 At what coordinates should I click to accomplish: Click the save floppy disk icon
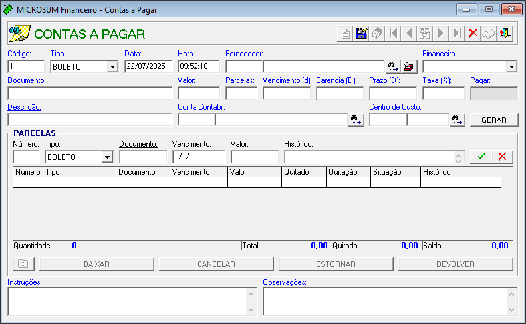click(x=362, y=33)
